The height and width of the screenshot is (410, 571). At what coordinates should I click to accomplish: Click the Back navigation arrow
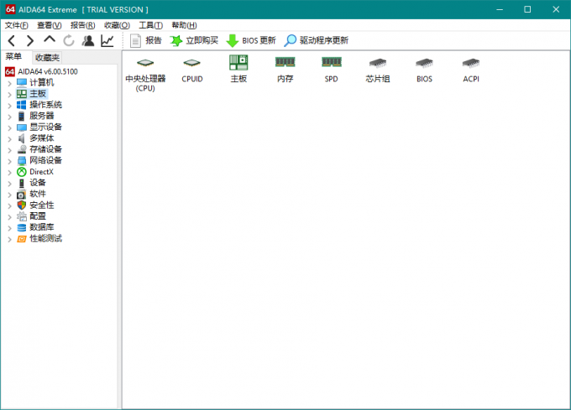point(12,41)
